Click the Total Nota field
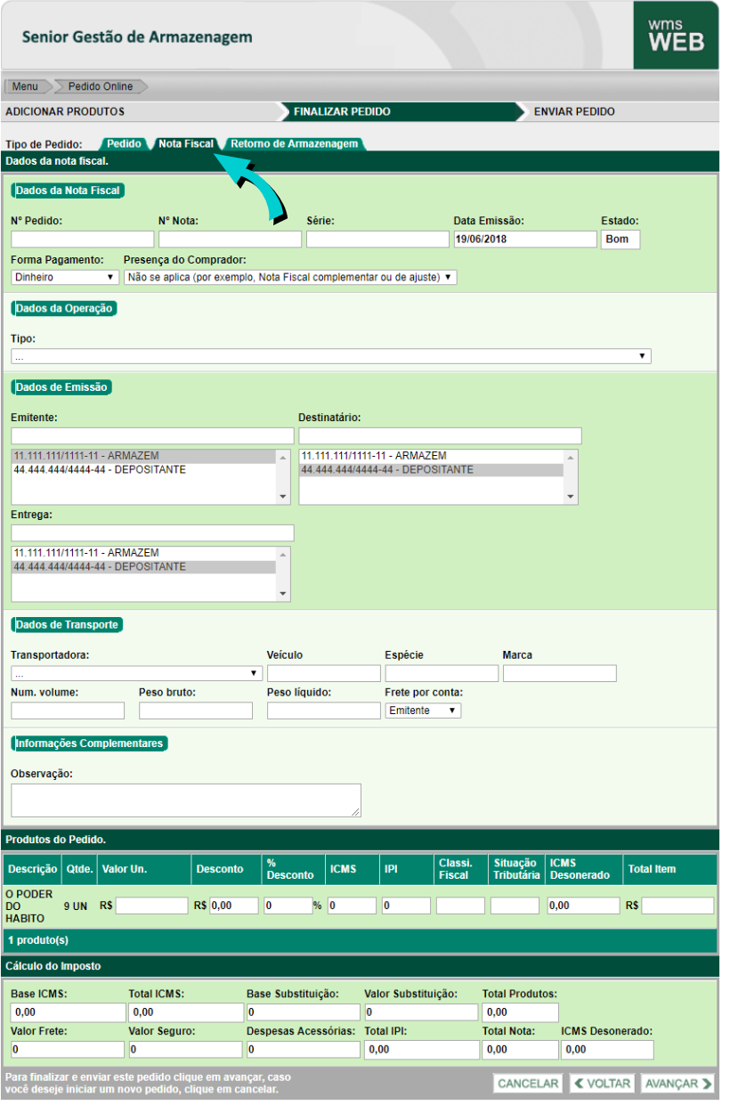730x1113 pixels. (520, 1050)
